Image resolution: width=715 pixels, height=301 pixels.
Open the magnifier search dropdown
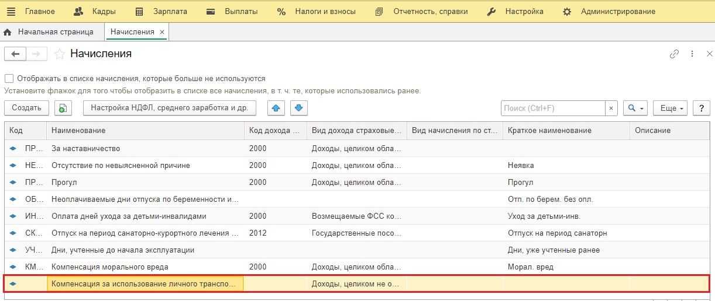(635, 108)
